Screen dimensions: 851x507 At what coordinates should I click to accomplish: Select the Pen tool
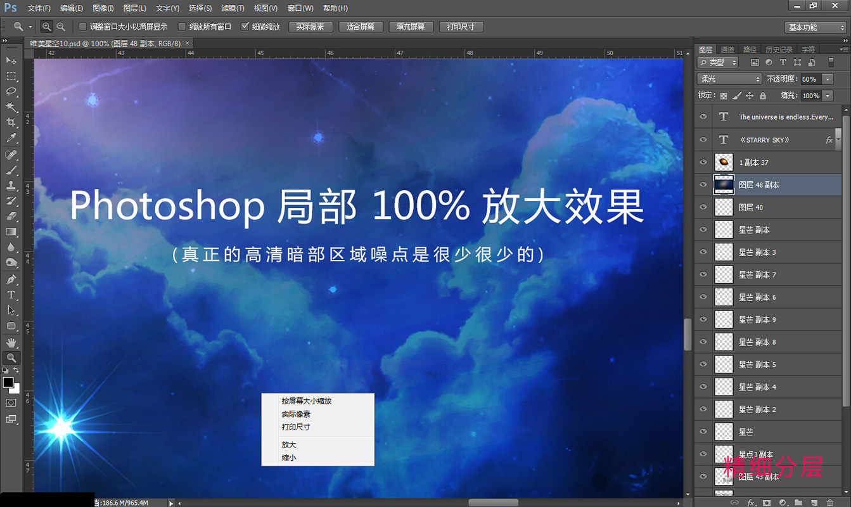pos(11,279)
